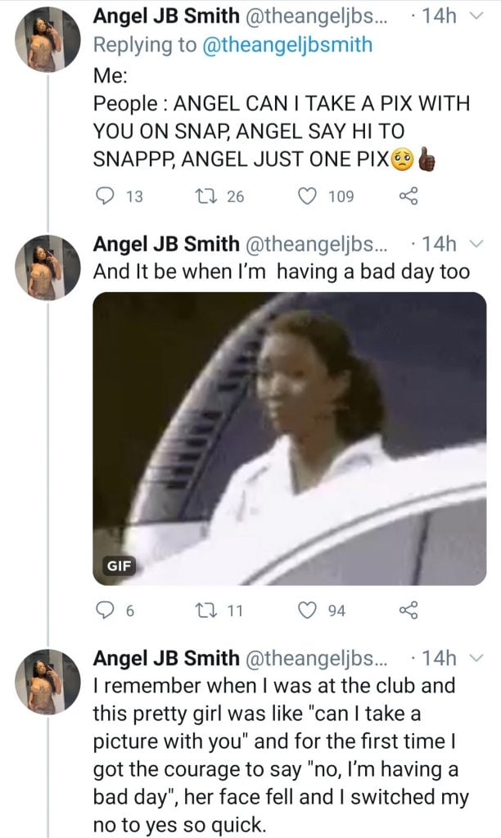Share the bad day GIF tweet
501x838 pixels.
[x=408, y=609]
